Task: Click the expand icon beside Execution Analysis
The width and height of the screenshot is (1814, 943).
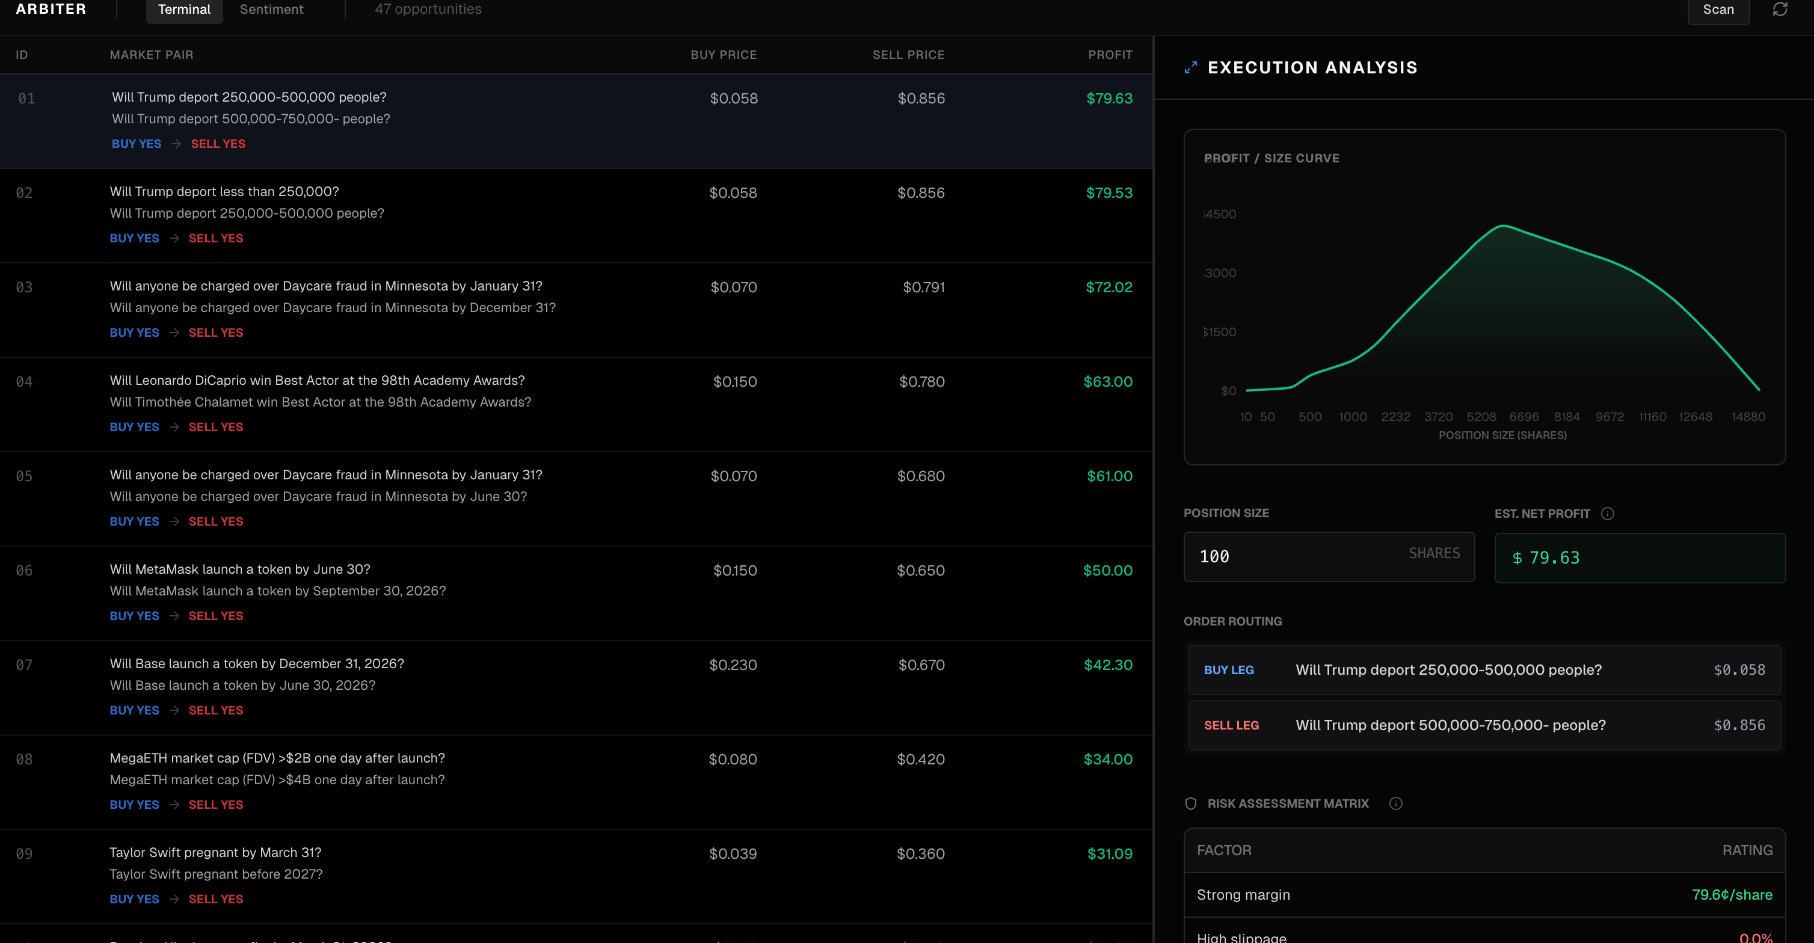Action: [x=1190, y=67]
